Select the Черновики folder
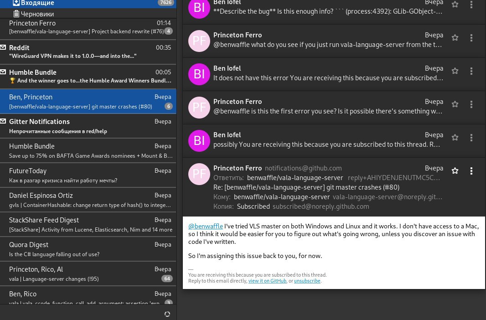This screenshot has height=320, width=486. click(x=88, y=14)
